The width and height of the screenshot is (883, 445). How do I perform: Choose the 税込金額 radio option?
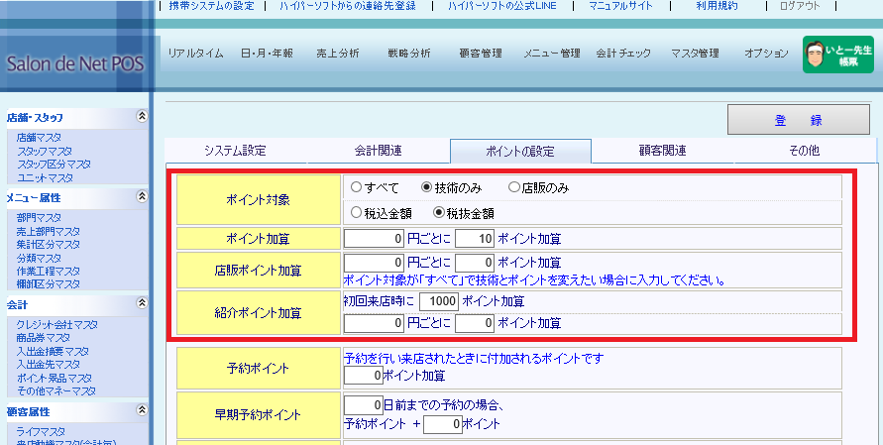(x=356, y=212)
